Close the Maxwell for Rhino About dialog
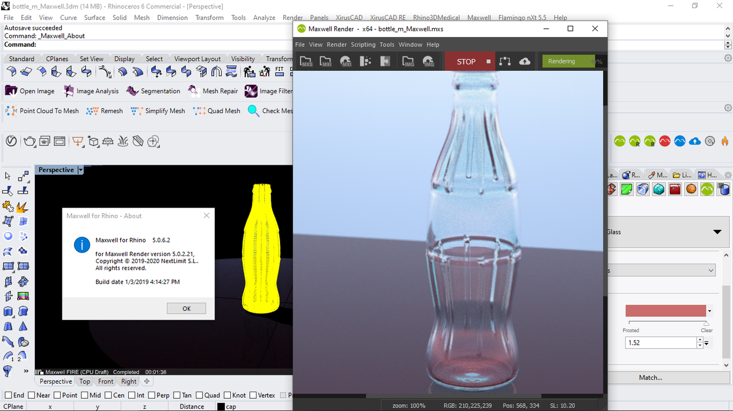Screen dimensions: 733x411 click(207, 216)
